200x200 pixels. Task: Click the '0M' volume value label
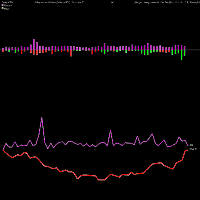pos(191,145)
